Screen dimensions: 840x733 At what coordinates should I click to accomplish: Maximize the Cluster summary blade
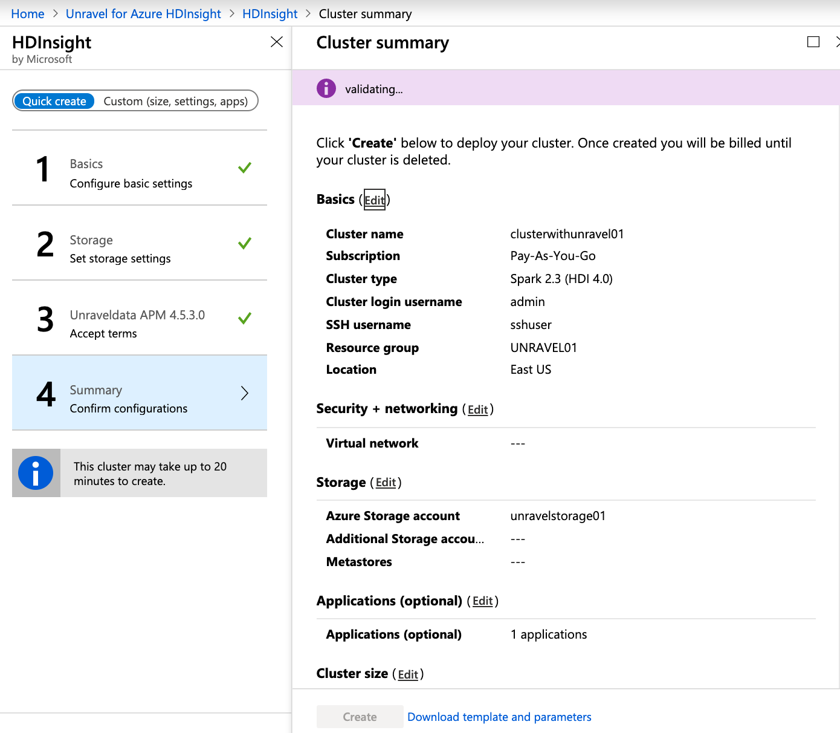813,42
